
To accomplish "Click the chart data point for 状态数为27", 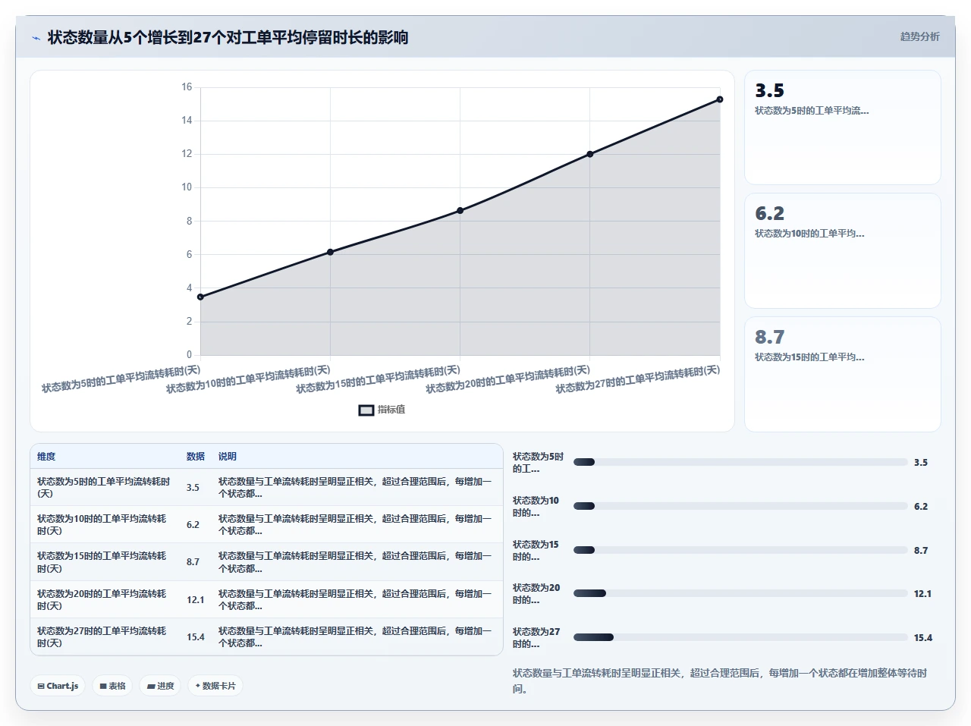I will (x=720, y=99).
